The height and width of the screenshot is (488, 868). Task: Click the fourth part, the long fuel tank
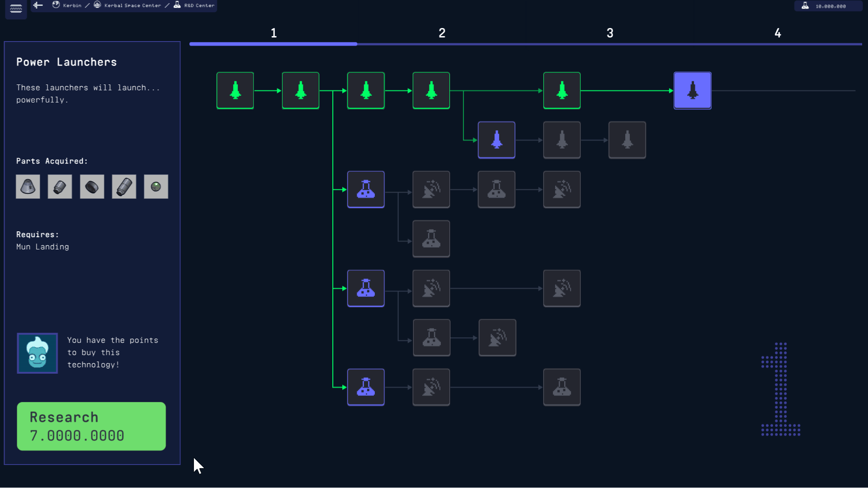tap(124, 187)
